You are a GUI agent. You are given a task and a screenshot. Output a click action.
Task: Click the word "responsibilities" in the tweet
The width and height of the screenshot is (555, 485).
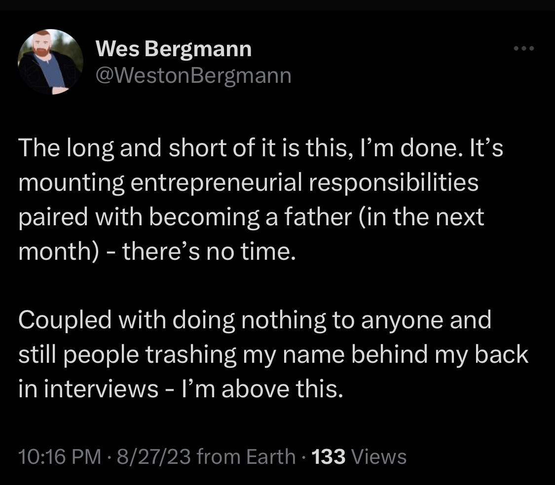pos(394,183)
